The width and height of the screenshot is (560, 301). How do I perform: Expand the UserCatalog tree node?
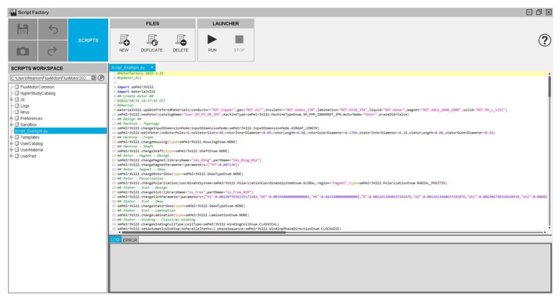click(11, 143)
